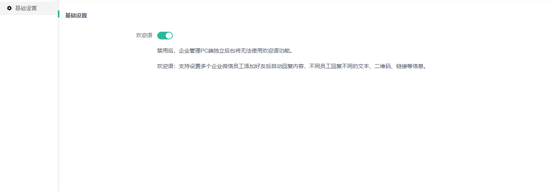The width and height of the screenshot is (554, 191).
Task: Click the 欢迎语 field label
Action: coord(144,35)
